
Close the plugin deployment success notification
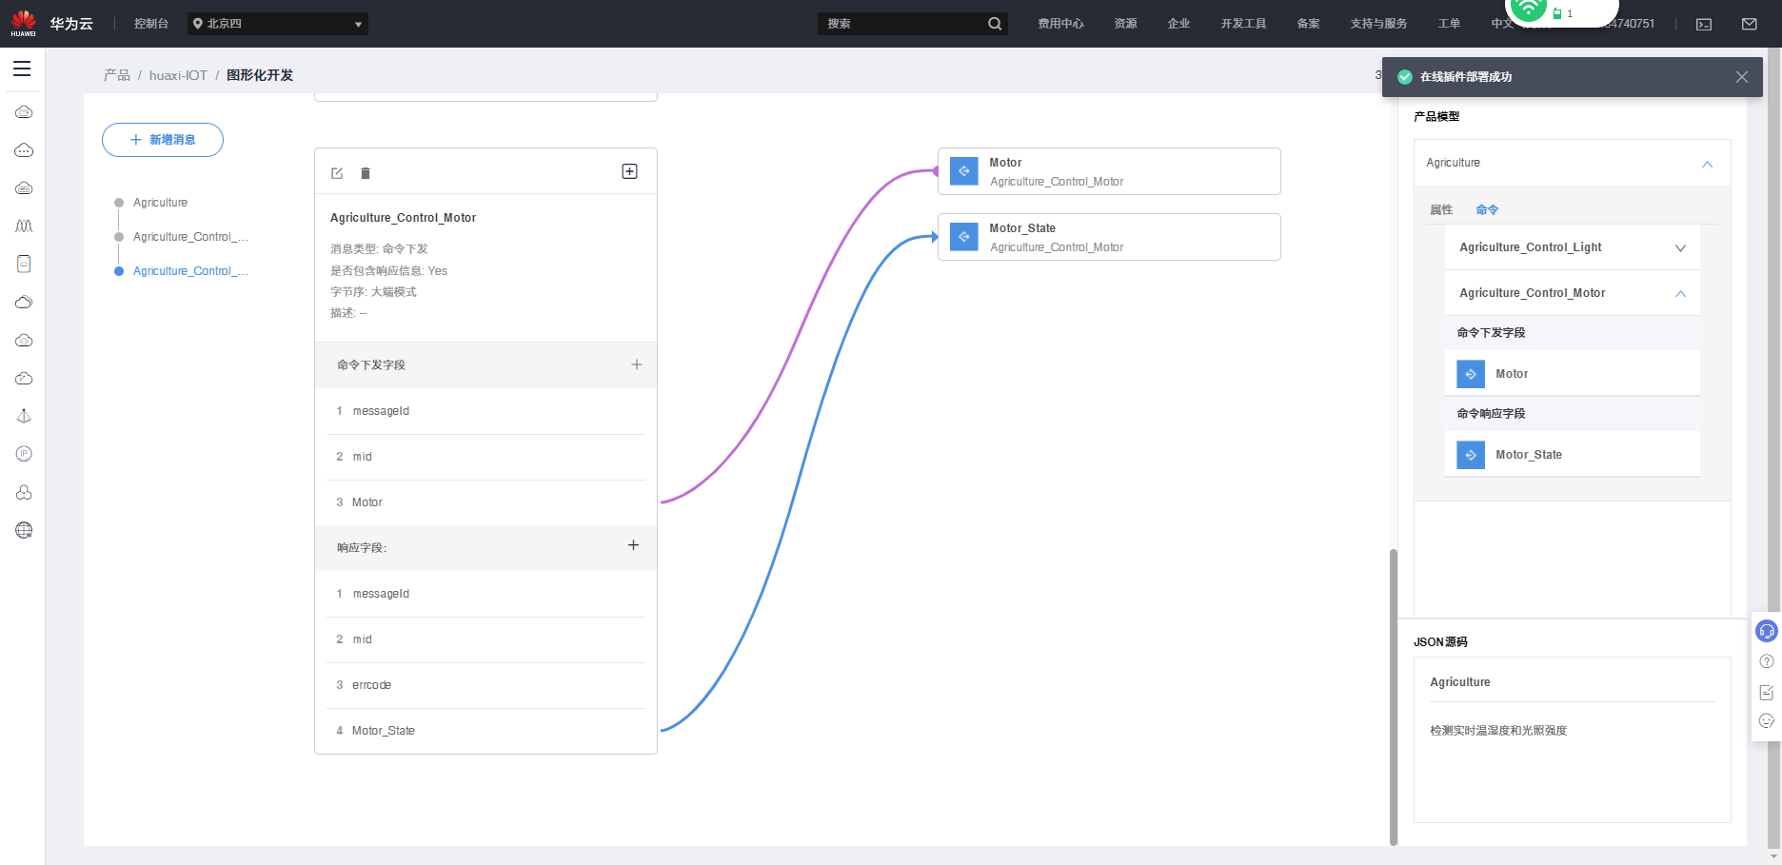tap(1742, 77)
